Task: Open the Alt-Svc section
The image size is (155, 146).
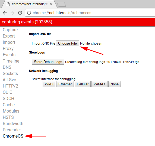Action: [x=10, y=80]
